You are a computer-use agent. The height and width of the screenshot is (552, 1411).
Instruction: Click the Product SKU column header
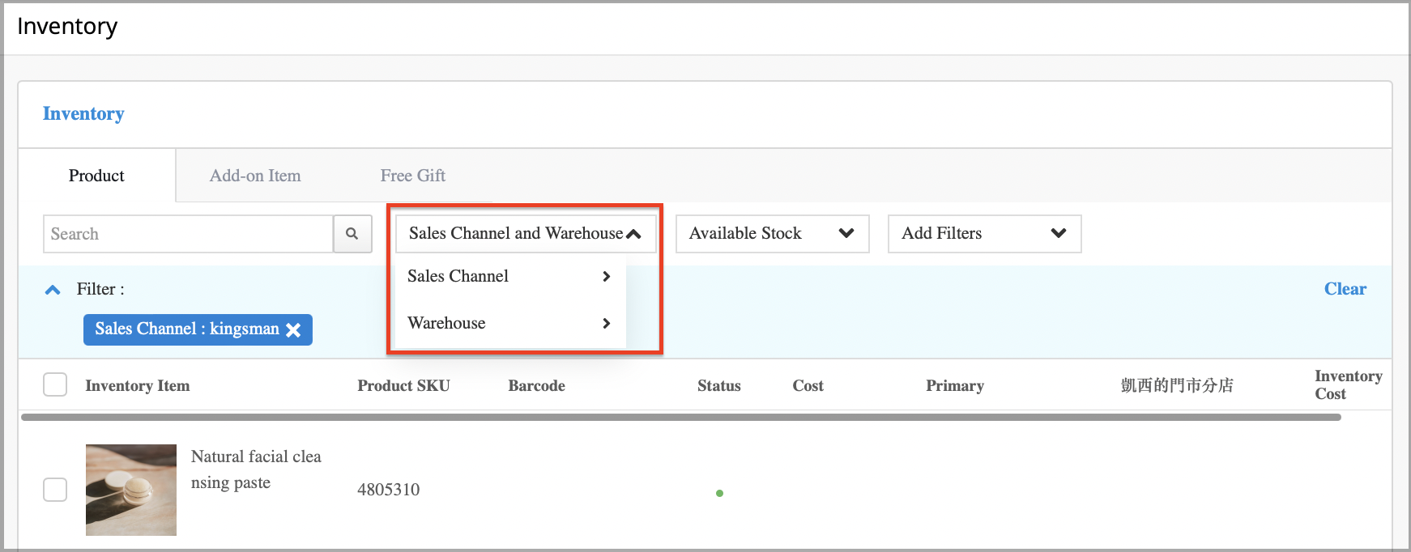(403, 386)
